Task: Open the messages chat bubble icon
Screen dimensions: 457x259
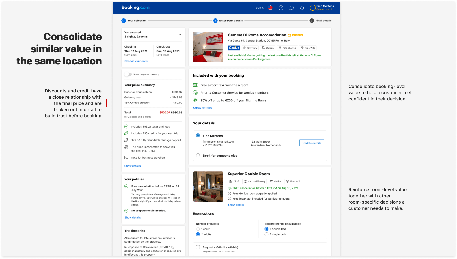Action: coord(291,8)
